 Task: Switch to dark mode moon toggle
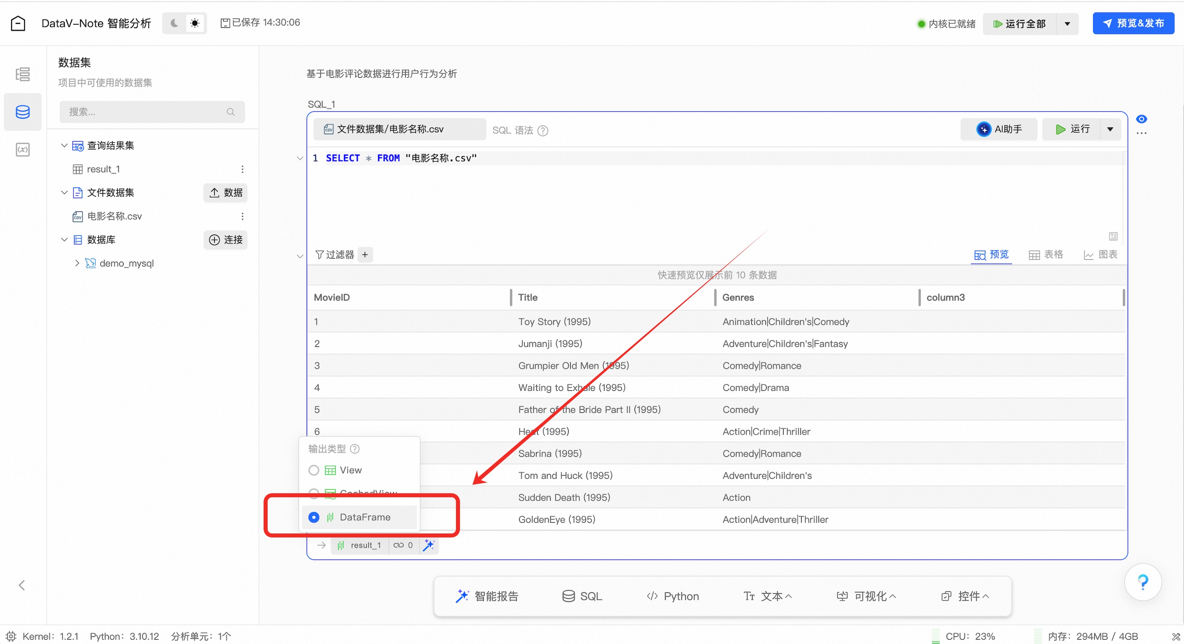pyautogui.click(x=174, y=23)
